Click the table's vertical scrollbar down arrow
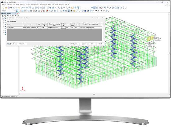The image size is (171, 133). click(103, 40)
